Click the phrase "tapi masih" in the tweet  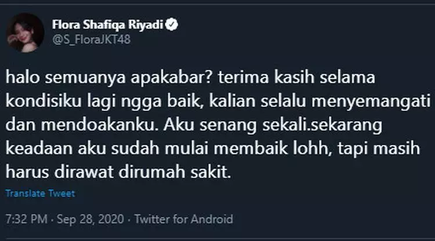click(378, 149)
